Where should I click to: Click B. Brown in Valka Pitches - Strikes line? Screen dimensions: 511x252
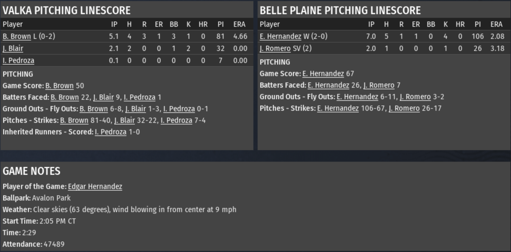tap(74, 120)
